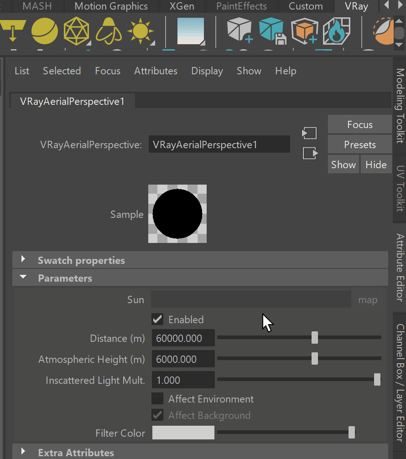The image size is (406, 459).
Task: Go to output connections of the node
Action: point(310,153)
